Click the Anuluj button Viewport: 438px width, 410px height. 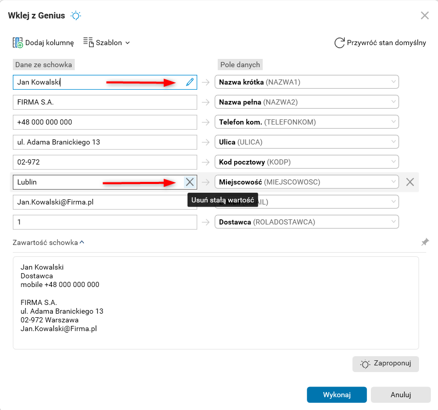coord(401,395)
